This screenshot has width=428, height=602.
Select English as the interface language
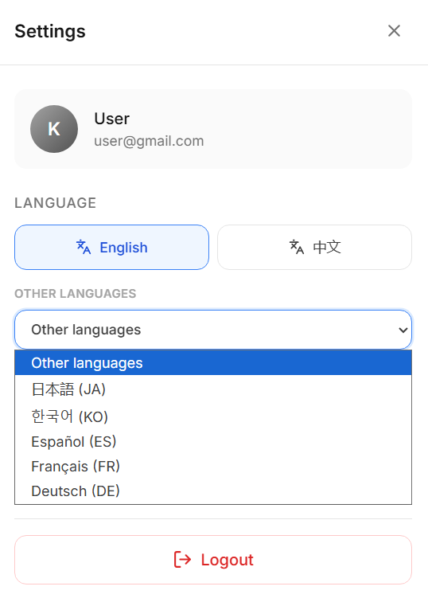[111, 247]
